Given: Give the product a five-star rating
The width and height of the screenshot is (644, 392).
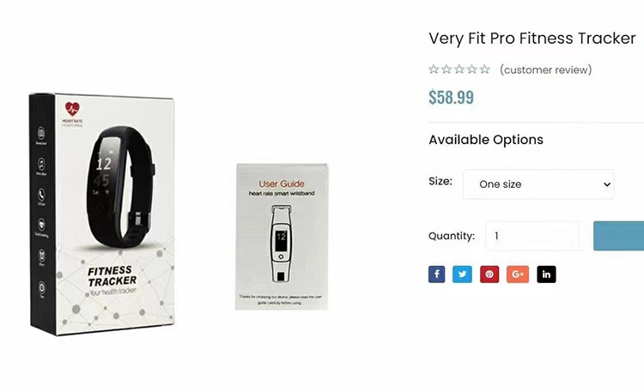Looking at the screenshot, I should coord(485,69).
